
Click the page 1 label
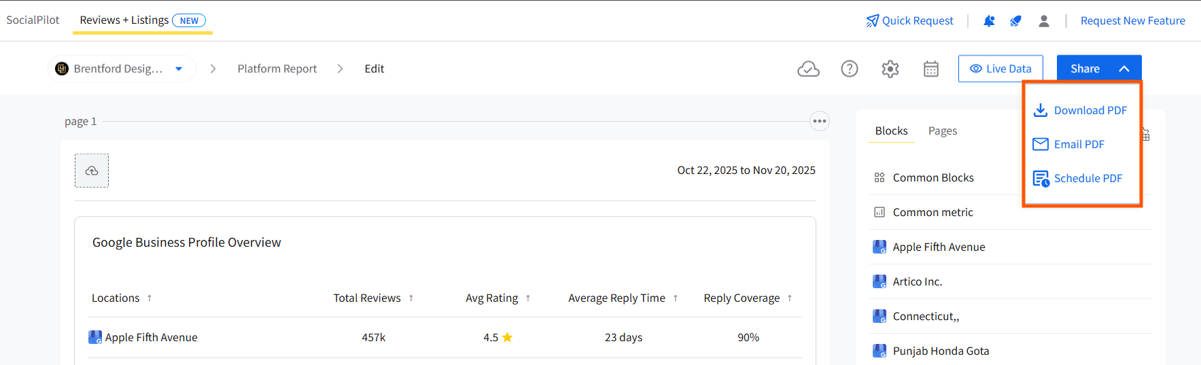[x=81, y=122]
